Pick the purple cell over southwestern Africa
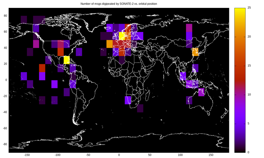This screenshot has height=158, width=264. click(128, 100)
